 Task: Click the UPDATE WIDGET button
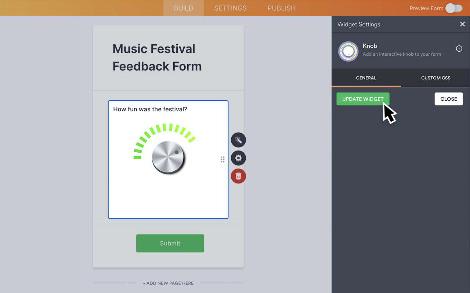point(363,99)
